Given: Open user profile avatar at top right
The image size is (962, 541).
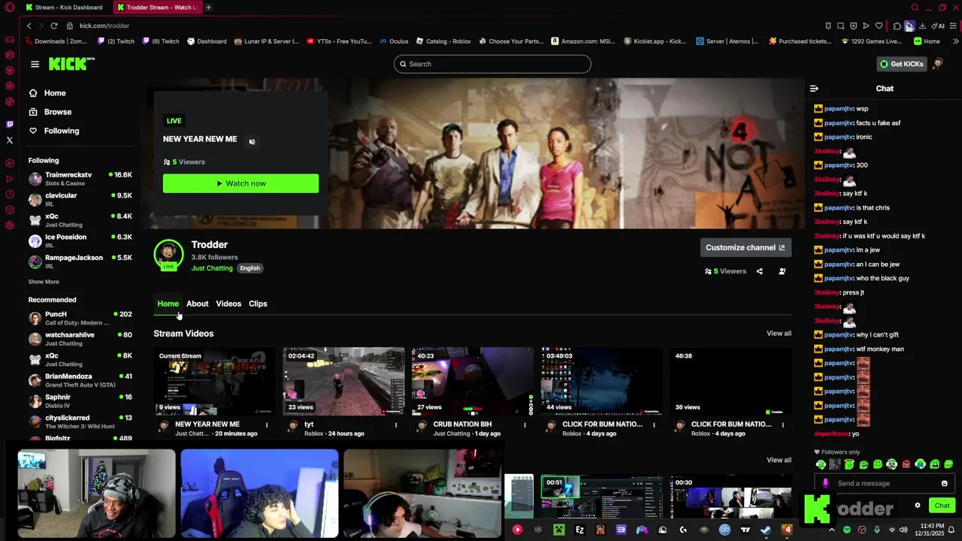Looking at the screenshot, I should coord(937,64).
